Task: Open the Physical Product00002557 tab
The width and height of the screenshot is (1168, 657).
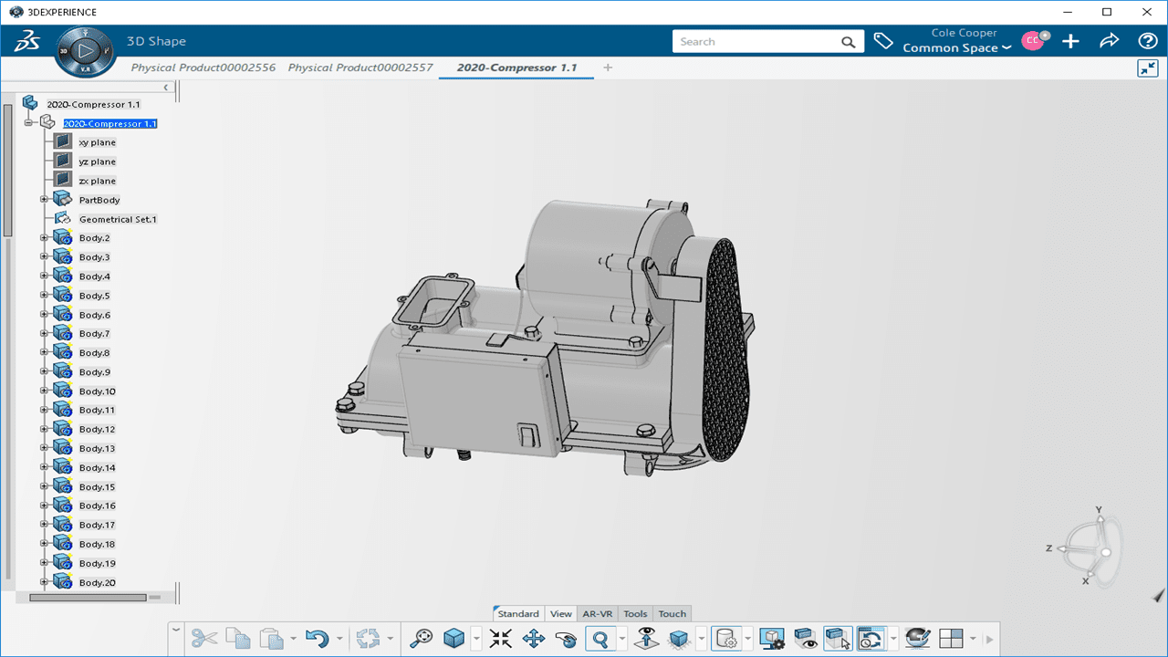Action: pos(360,68)
